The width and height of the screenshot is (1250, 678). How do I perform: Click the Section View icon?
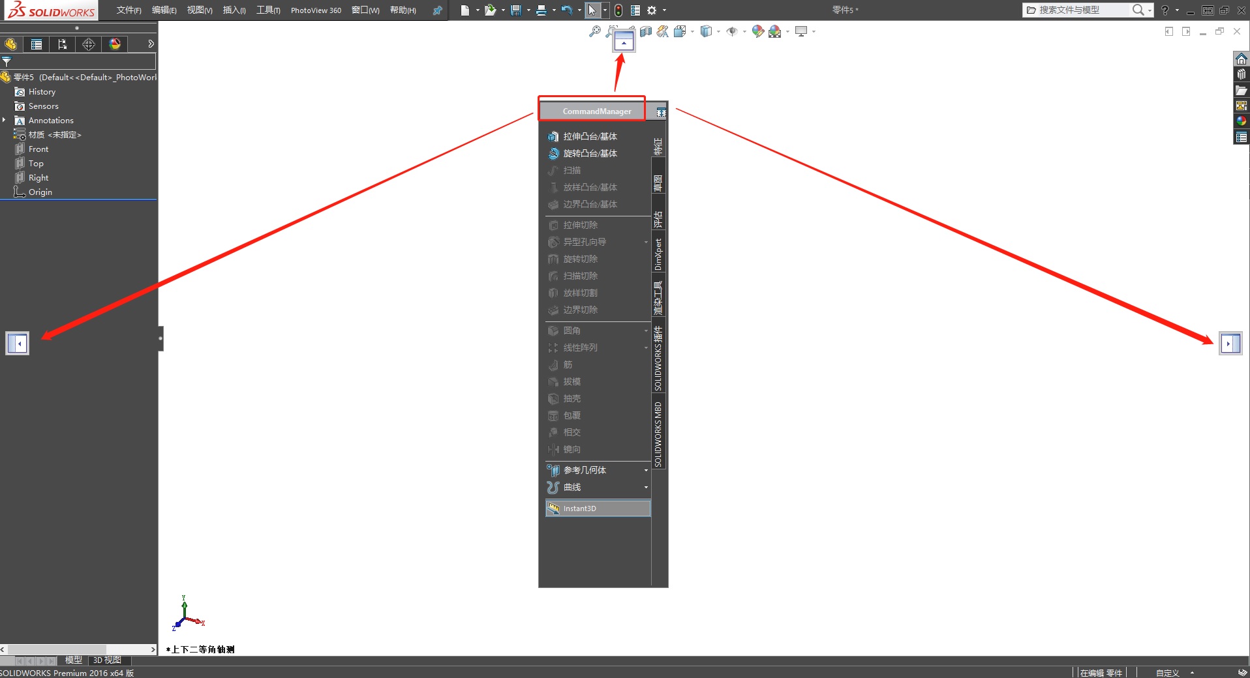tap(646, 31)
